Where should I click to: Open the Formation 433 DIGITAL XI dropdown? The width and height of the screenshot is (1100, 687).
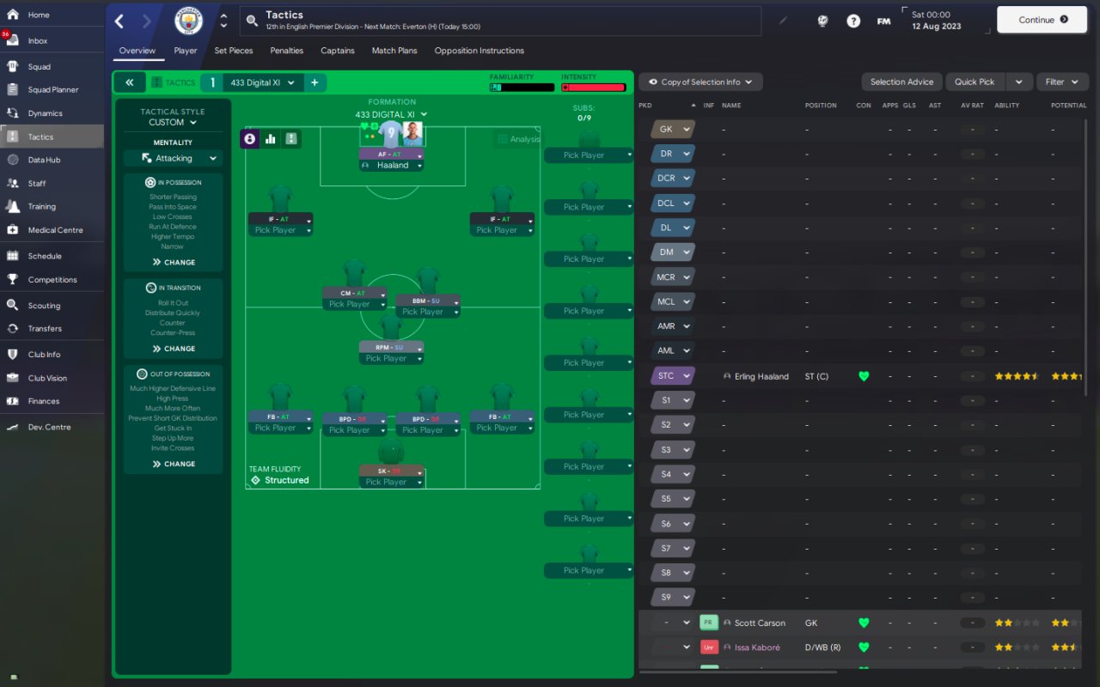coord(392,114)
